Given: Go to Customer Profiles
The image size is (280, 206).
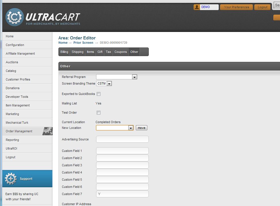Looking at the screenshot, I should [27, 79].
